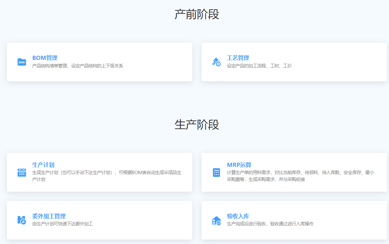Click the BOM管理 description about 产品结构清单
Screen dimensions: 389x244
(x=78, y=66)
